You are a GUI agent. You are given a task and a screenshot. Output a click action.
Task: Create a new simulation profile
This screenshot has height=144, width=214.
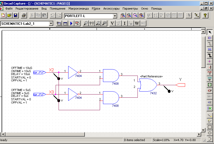(x=59, y=23)
